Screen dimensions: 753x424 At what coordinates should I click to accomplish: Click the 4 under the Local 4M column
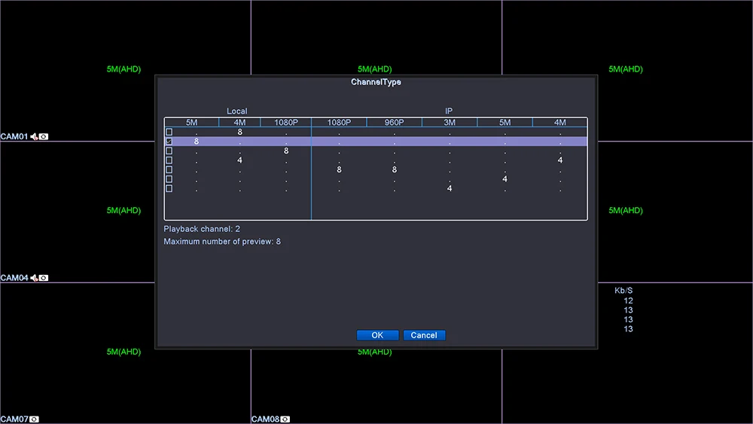coord(239,160)
